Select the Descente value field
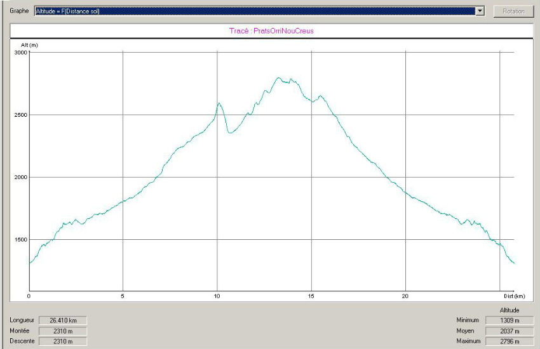 tap(62, 341)
